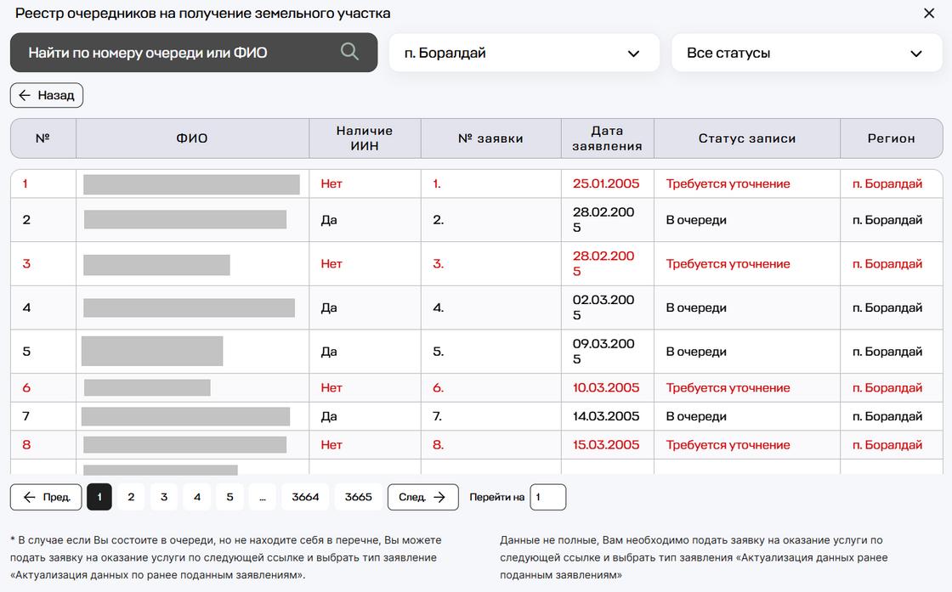Jump to page 3664
The height and width of the screenshot is (592, 952).
tap(305, 497)
